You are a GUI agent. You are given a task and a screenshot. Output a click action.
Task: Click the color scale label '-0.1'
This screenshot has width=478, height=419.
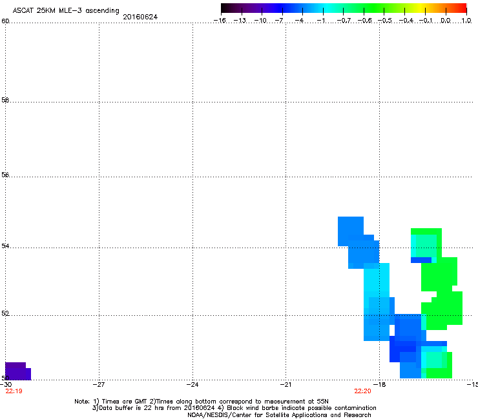click(426, 21)
